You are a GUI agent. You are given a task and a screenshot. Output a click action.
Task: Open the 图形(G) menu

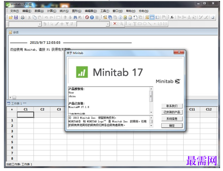pos(77,11)
